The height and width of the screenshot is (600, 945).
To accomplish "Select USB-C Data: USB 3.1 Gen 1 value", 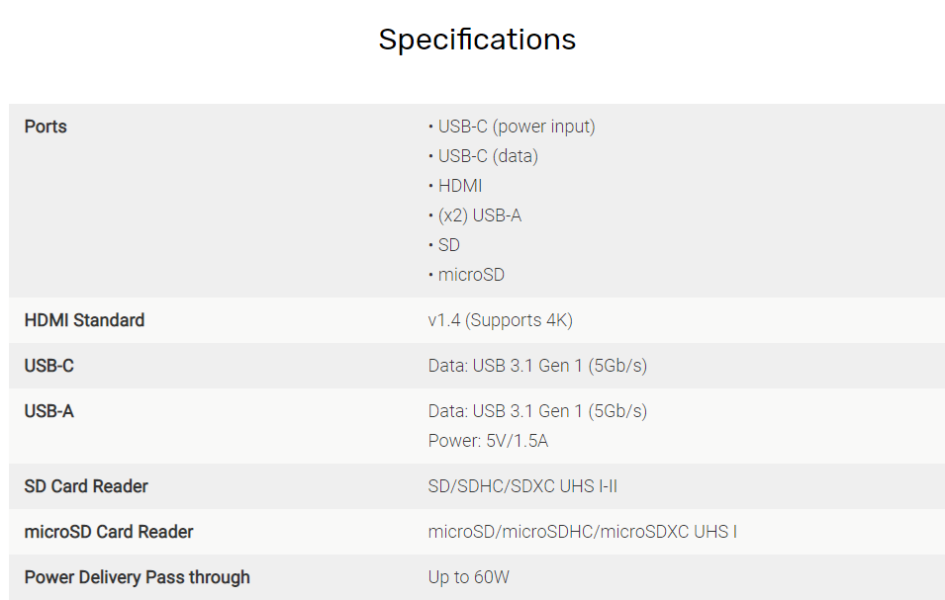I will coord(537,366).
